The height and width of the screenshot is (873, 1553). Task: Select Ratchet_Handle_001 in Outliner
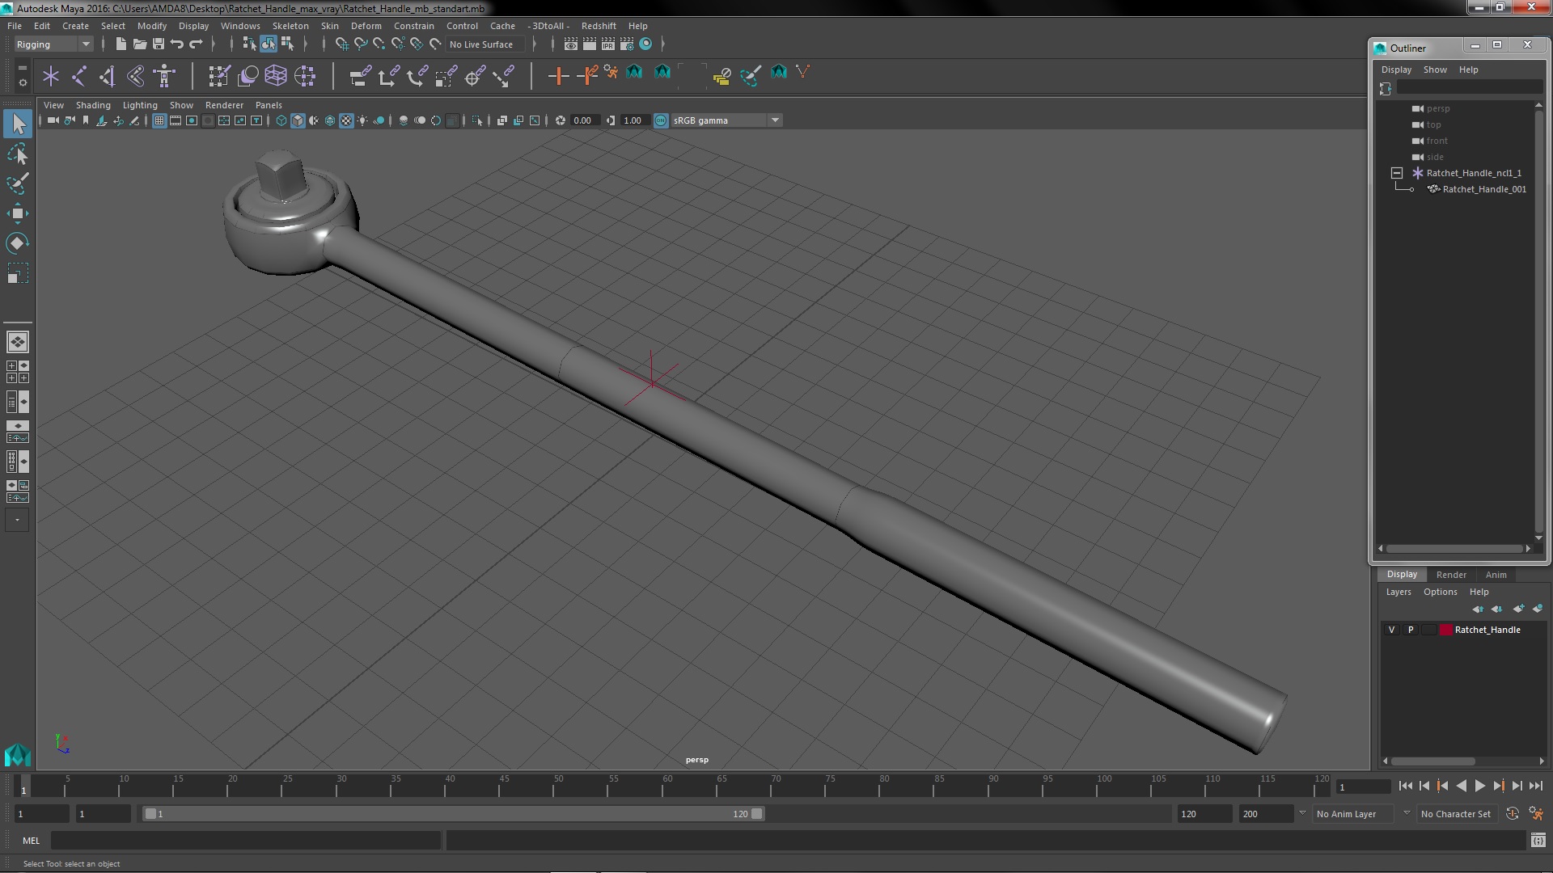pos(1483,188)
